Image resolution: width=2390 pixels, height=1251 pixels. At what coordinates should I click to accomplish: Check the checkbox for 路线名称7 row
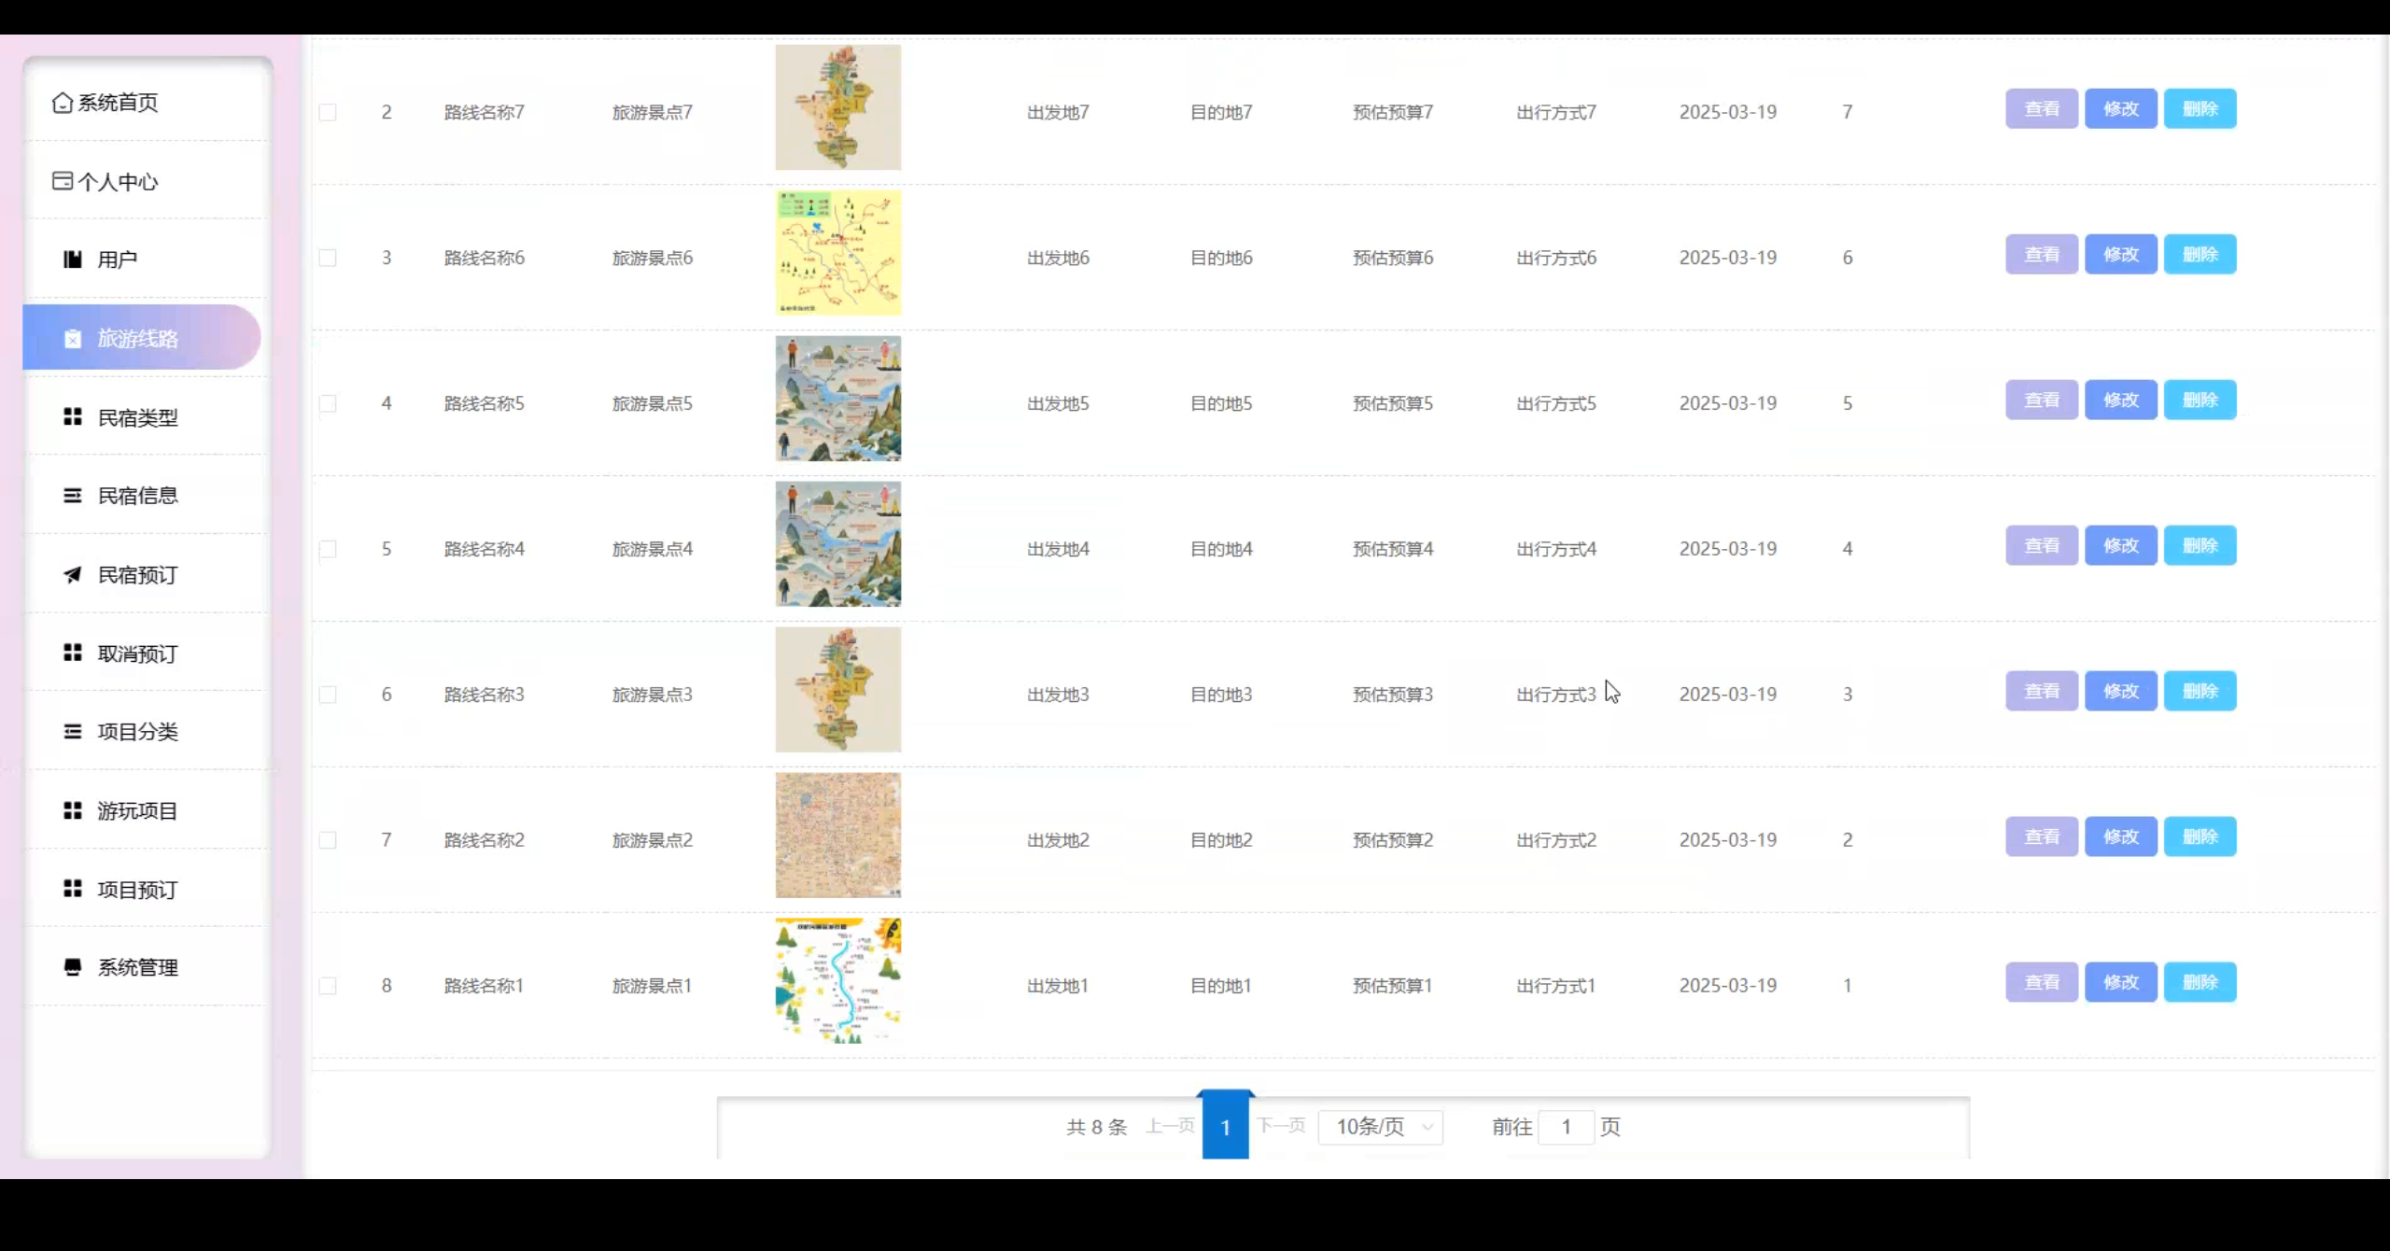tap(328, 111)
